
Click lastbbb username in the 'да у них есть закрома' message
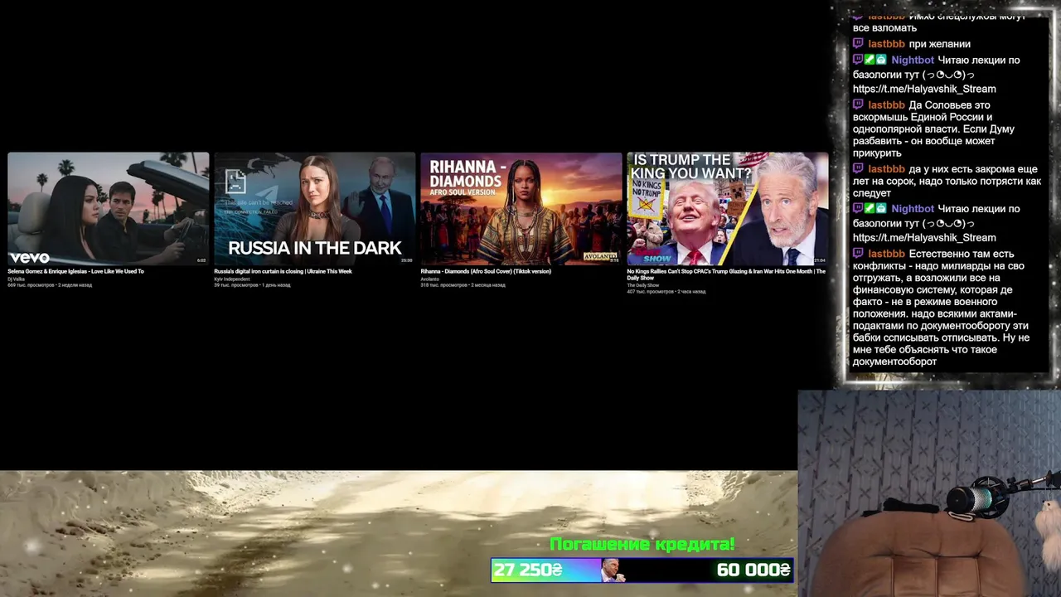pyautogui.click(x=886, y=169)
